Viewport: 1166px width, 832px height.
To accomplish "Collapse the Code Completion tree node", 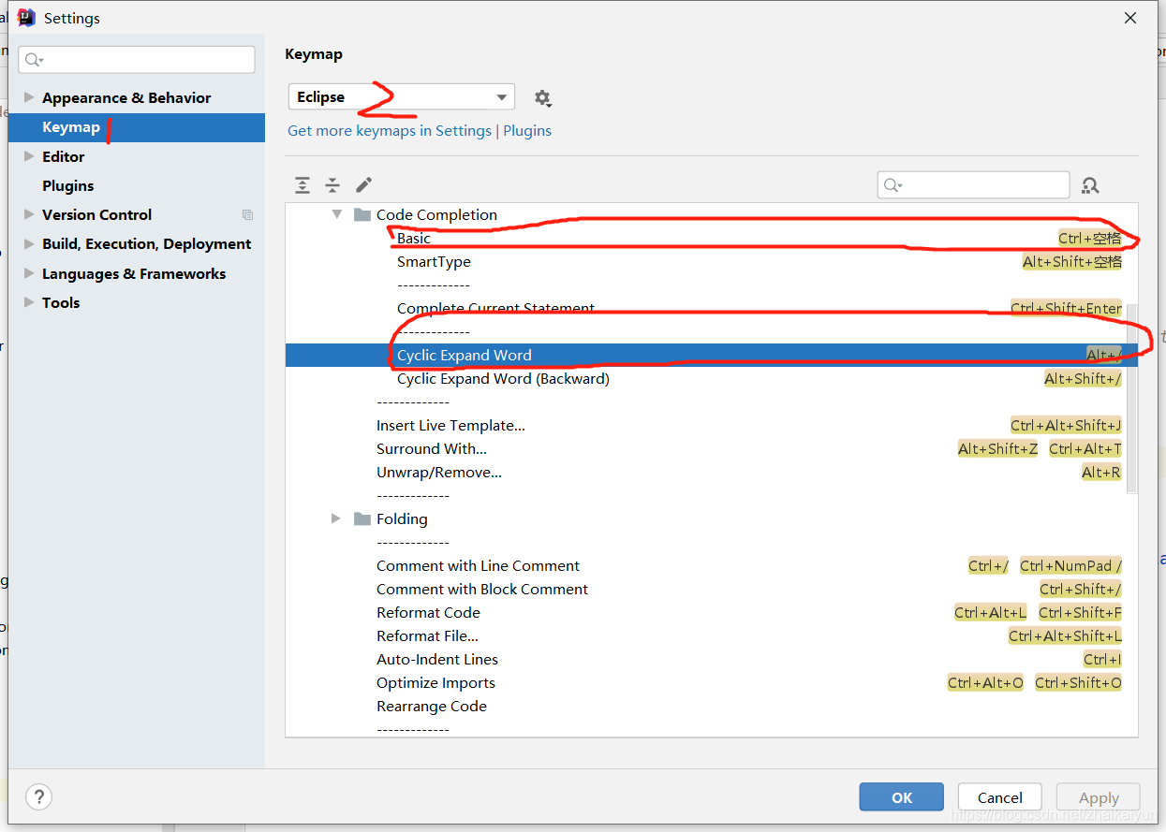I will tap(336, 215).
